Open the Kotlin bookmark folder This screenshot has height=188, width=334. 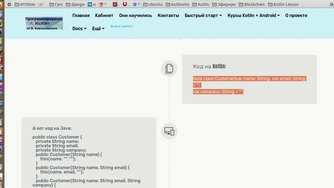point(200,4)
